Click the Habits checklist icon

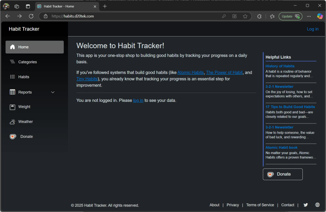12,77
